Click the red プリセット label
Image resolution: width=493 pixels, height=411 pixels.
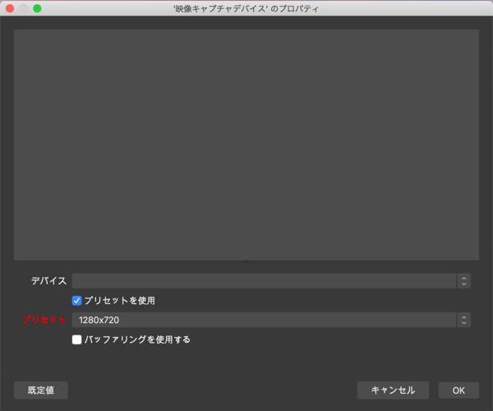[x=44, y=320]
